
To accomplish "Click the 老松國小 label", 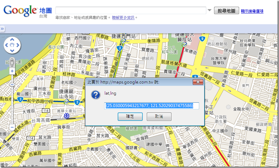I will tap(69, 82).
